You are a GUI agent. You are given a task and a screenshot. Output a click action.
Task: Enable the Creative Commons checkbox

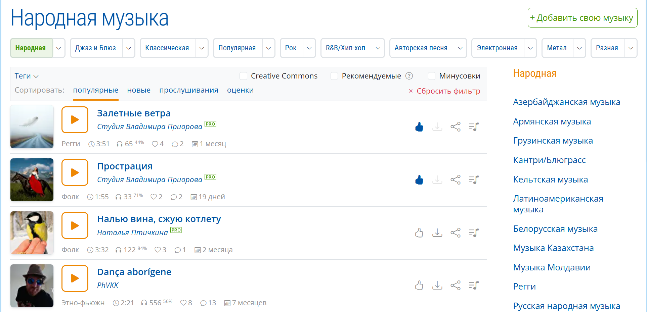coord(244,76)
